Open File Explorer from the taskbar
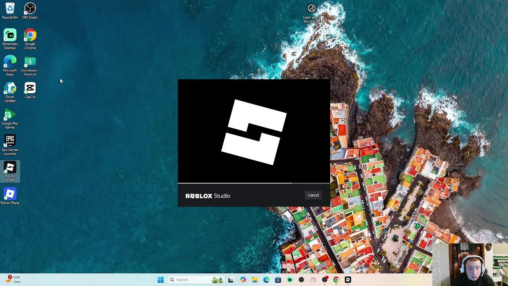This screenshot has width=508, height=286. (x=254, y=280)
